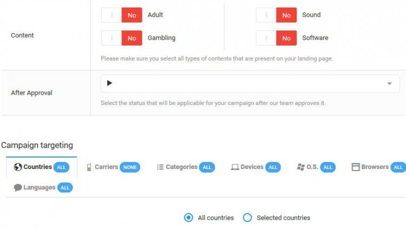Enable the Software content switch
Screen dimensions: 406x228
point(276,38)
